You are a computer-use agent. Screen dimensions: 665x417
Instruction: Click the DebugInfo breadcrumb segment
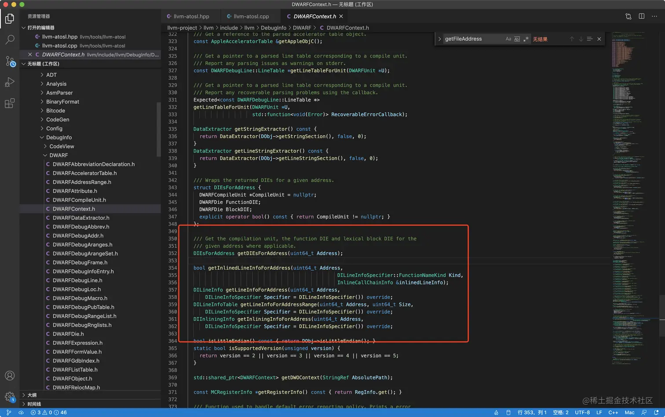274,28
